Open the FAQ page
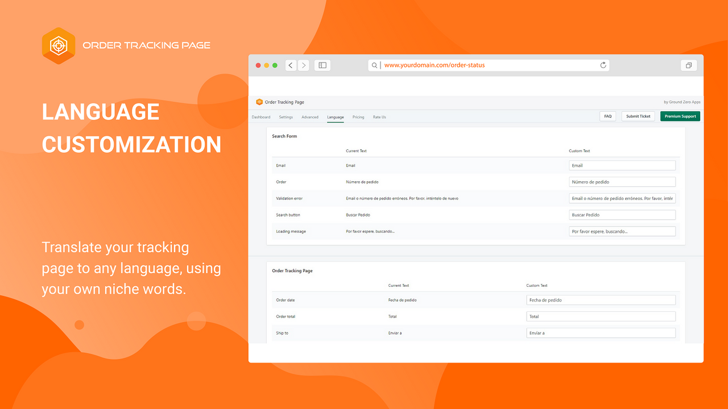 click(x=607, y=116)
